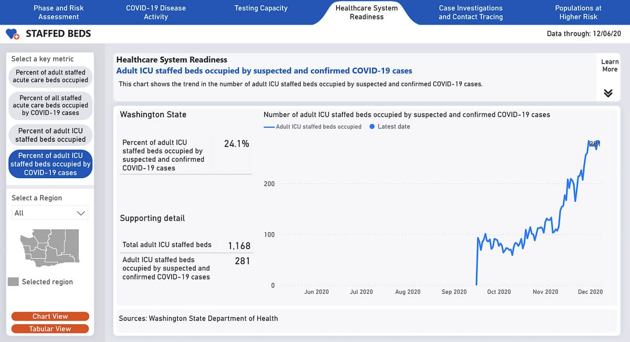Open Case Investigations and Contact Tracing tab
This screenshot has width=630, height=342.
coord(470,12)
